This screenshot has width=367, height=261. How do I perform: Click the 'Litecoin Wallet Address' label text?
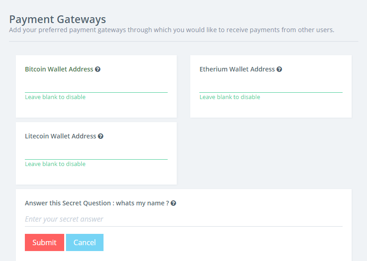coord(61,136)
